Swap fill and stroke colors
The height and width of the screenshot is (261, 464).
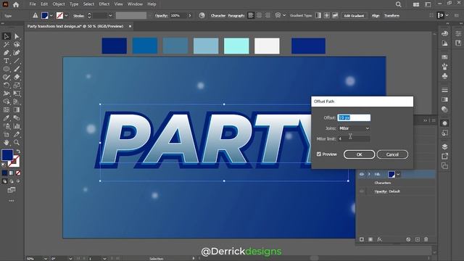(x=18, y=152)
